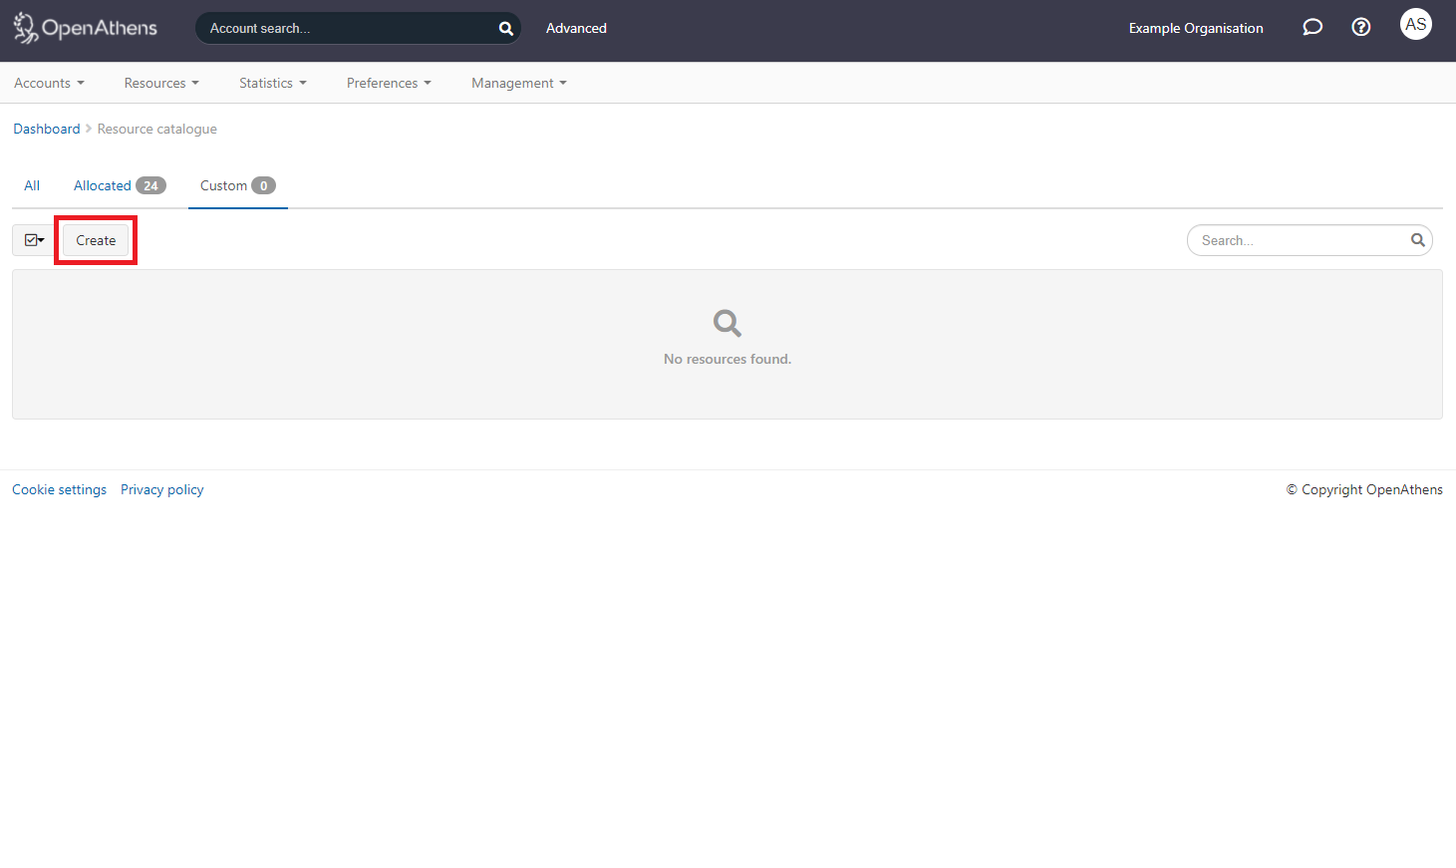
Task: Click the resource search magnifier icon
Action: coord(1418,240)
